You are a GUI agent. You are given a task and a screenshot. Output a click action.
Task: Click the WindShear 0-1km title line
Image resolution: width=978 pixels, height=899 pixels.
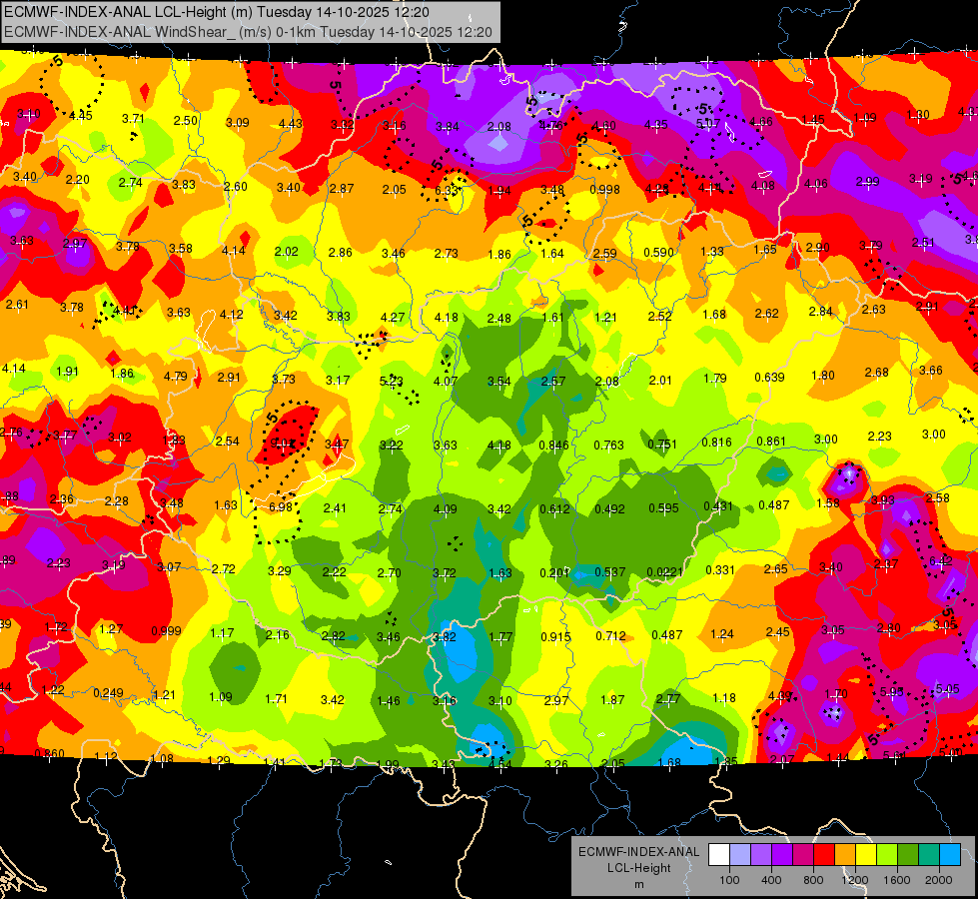[248, 32]
